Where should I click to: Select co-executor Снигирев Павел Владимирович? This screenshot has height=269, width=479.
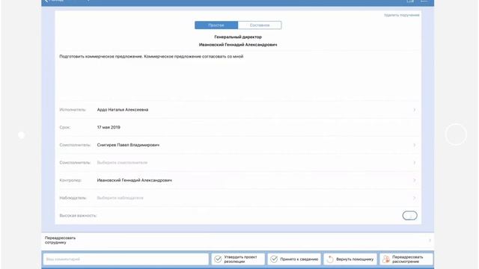pos(128,145)
